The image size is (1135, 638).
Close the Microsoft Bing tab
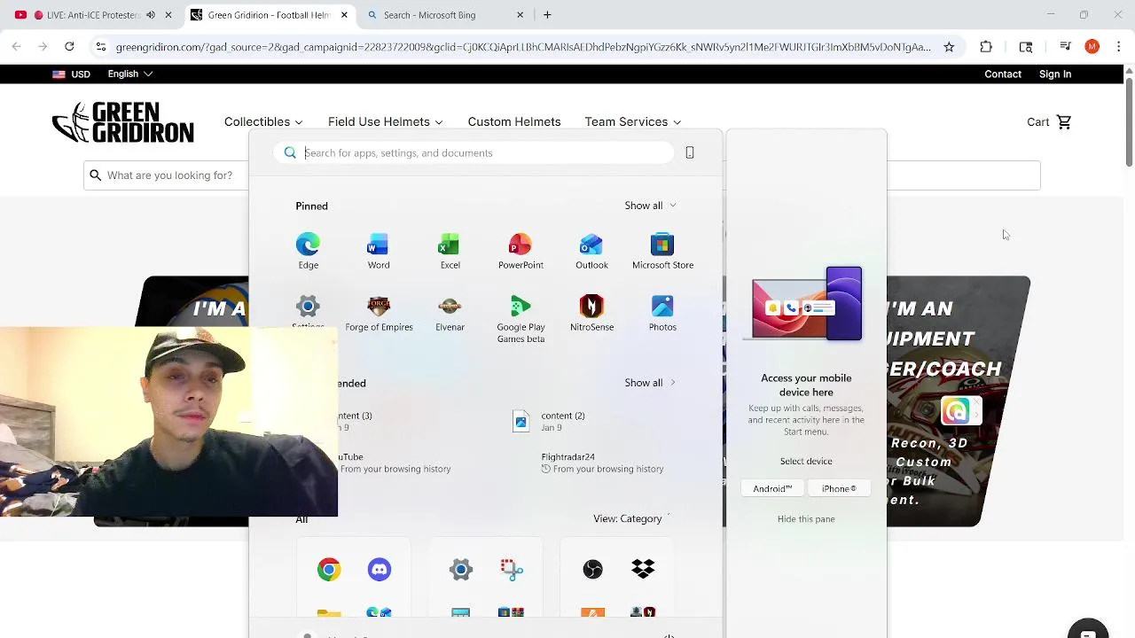(521, 15)
